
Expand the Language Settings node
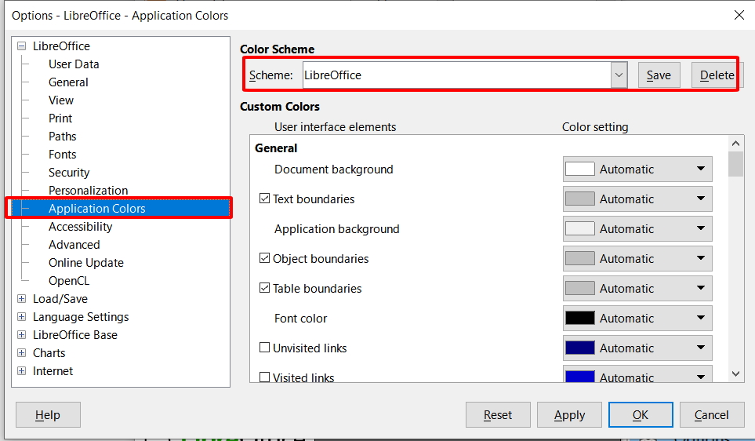coord(22,317)
